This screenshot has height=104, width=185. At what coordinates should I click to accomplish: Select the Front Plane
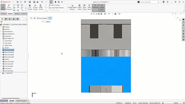[7, 41]
